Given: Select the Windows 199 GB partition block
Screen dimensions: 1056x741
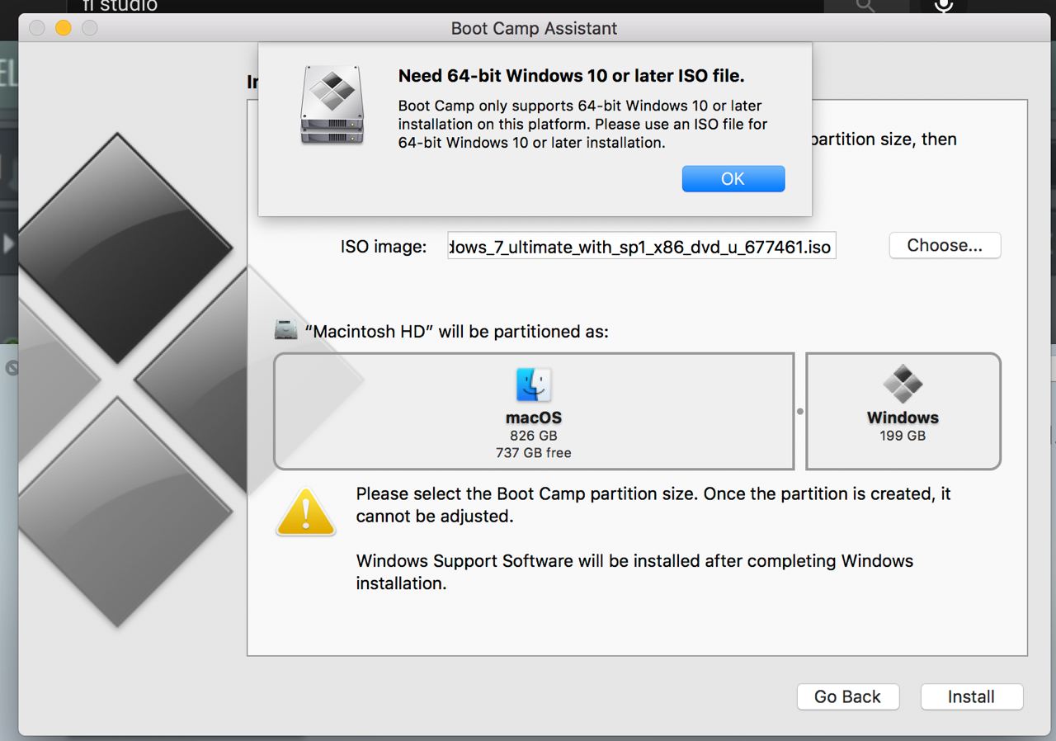Looking at the screenshot, I should [903, 411].
